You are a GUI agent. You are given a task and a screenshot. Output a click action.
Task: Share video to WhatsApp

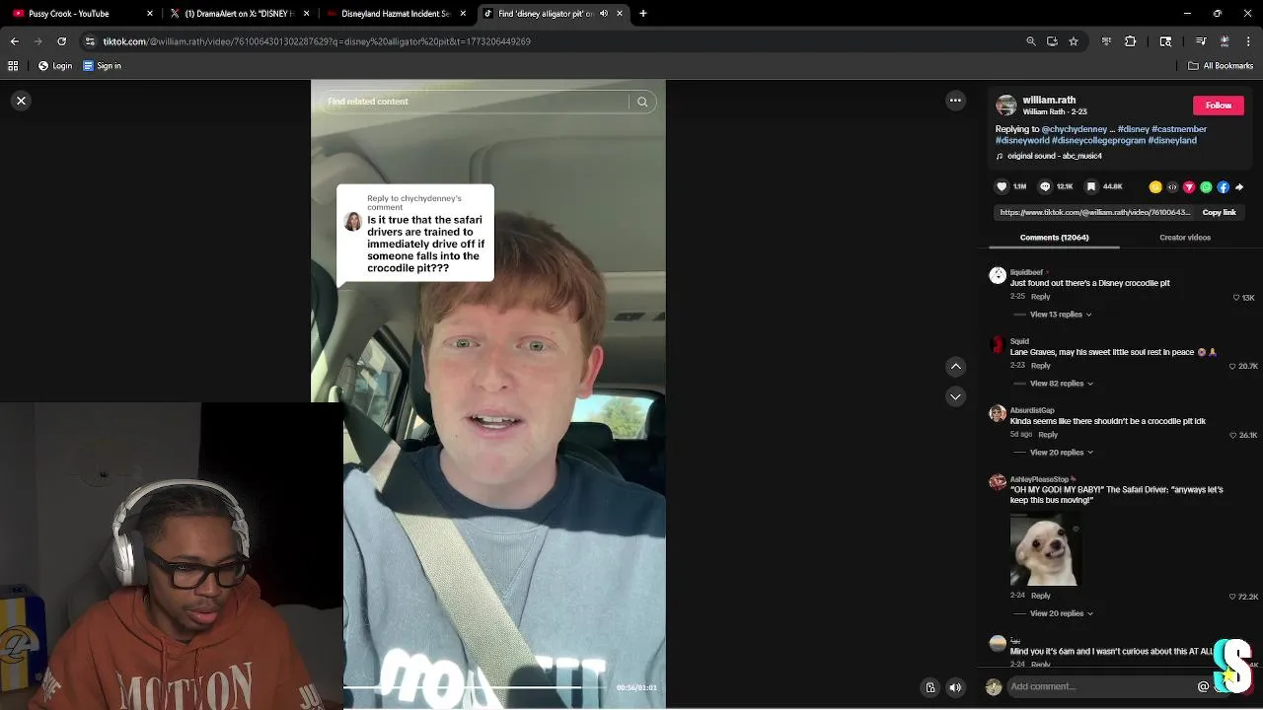(1206, 186)
